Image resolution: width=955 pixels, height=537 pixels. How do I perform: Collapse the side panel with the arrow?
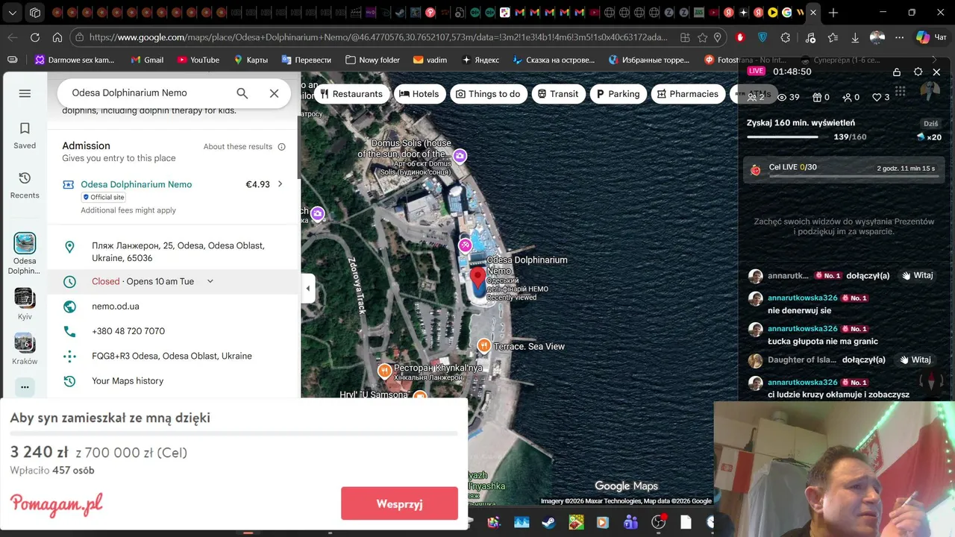308,289
